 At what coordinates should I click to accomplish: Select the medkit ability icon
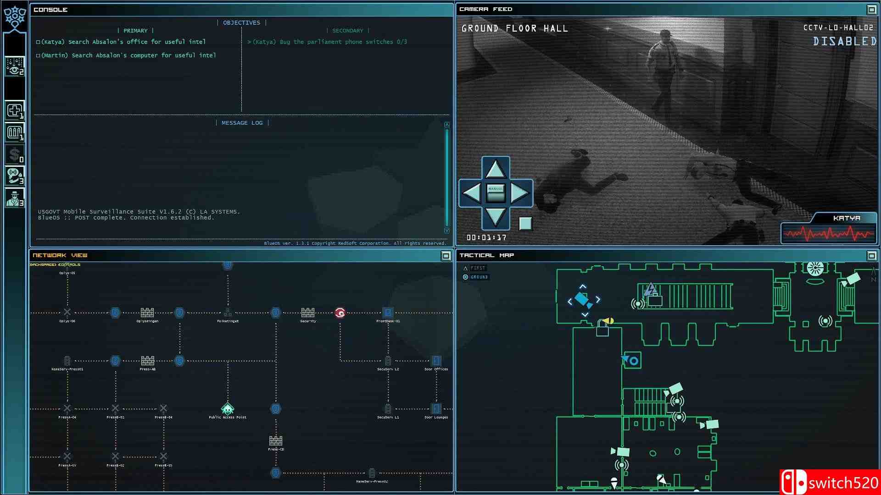(14, 111)
